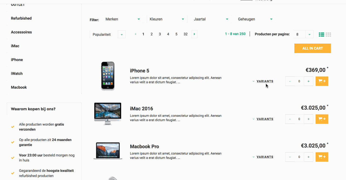Open the Kleuren filter dropdown
The height and width of the screenshot is (180, 346).
[167, 19]
